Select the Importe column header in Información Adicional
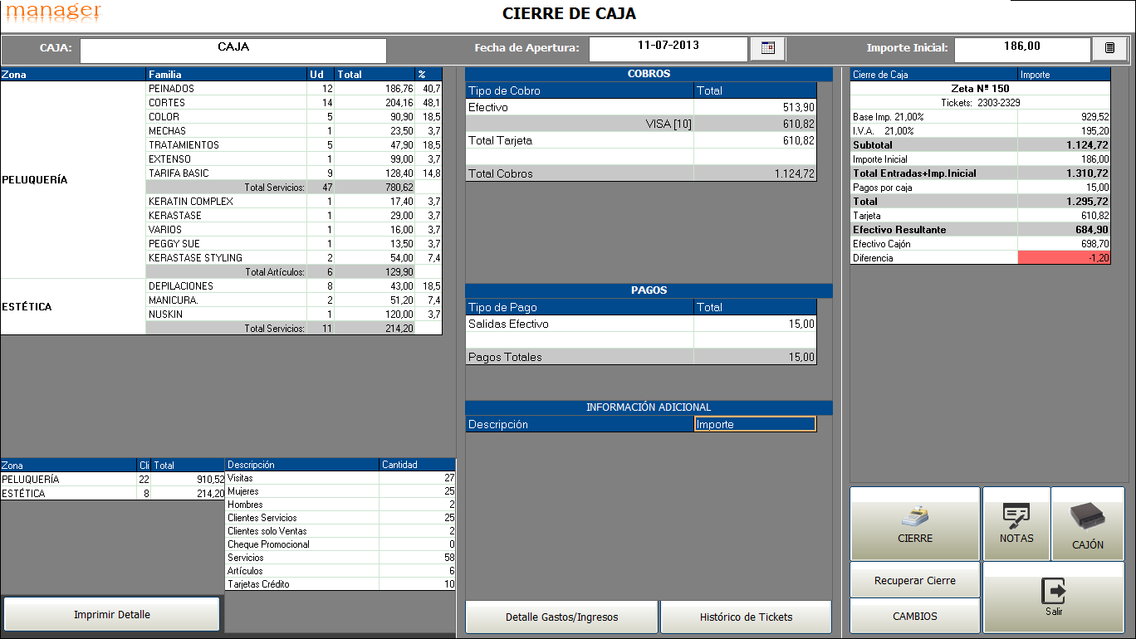Screen dimensions: 1136x639 click(x=755, y=424)
